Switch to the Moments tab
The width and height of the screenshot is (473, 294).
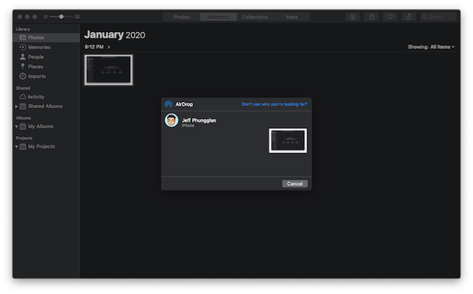(x=219, y=17)
